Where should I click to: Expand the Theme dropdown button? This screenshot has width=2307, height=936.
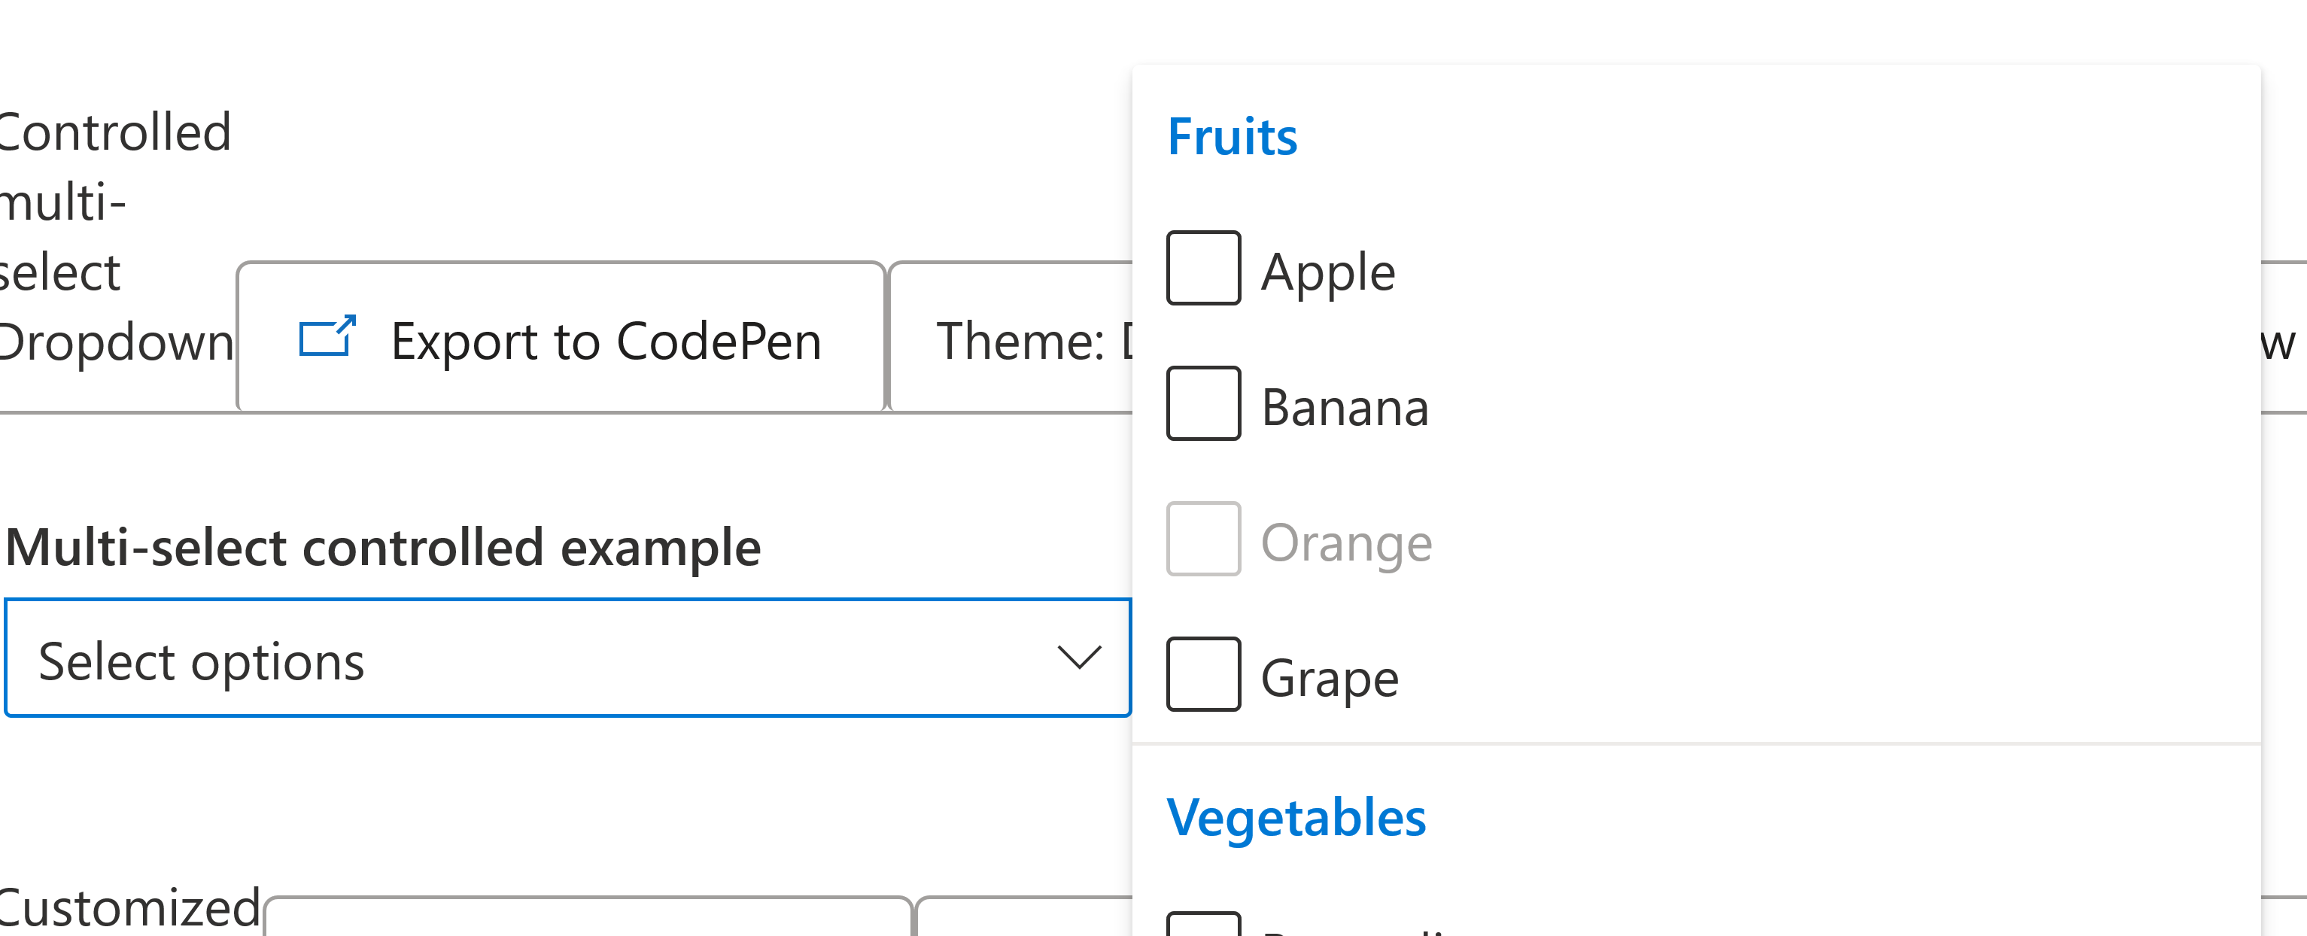click(1012, 340)
